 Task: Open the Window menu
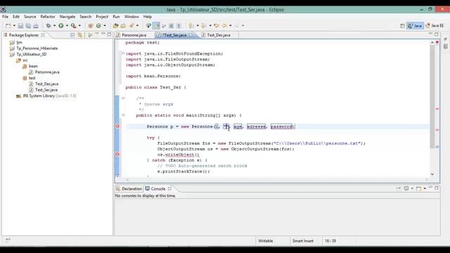click(x=131, y=17)
